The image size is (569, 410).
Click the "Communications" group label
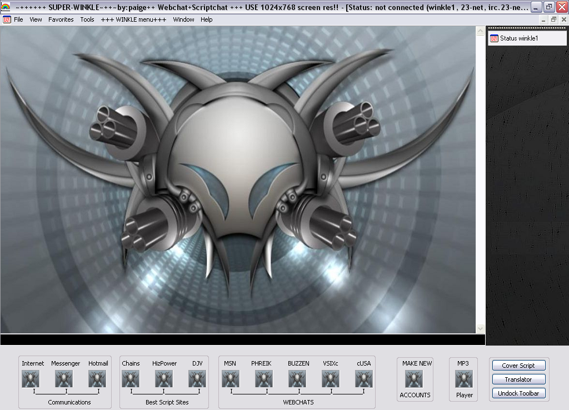tap(69, 402)
